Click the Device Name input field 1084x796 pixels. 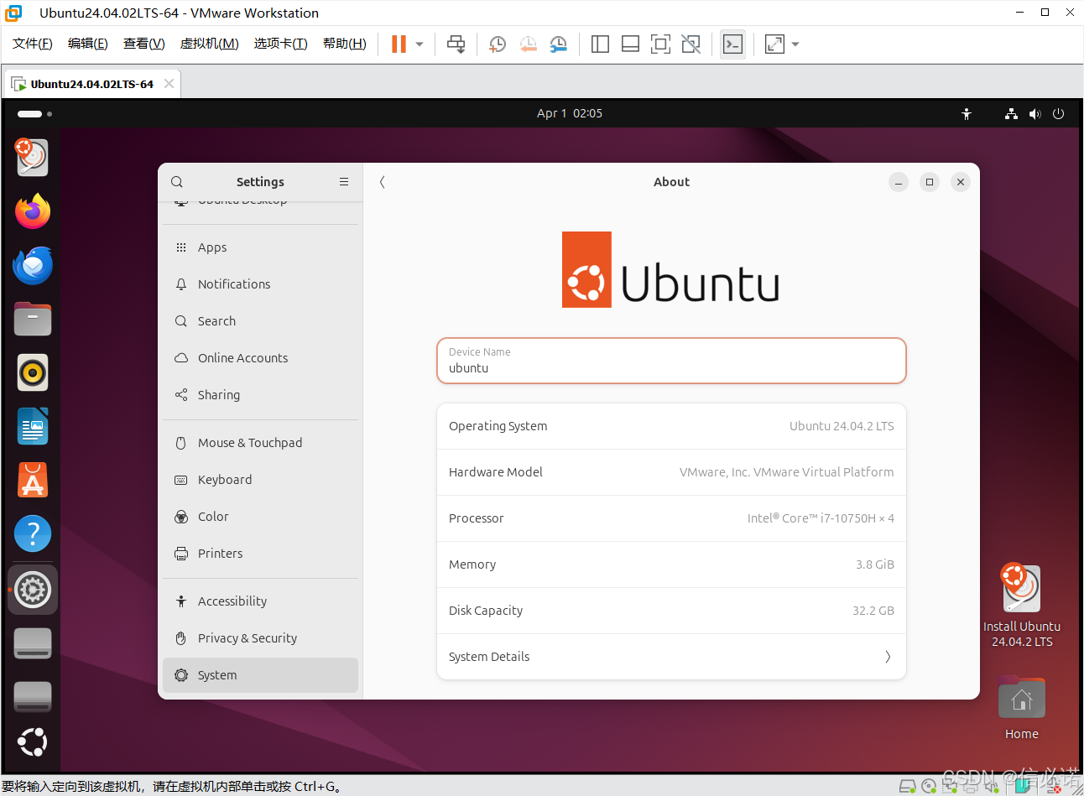click(x=671, y=361)
